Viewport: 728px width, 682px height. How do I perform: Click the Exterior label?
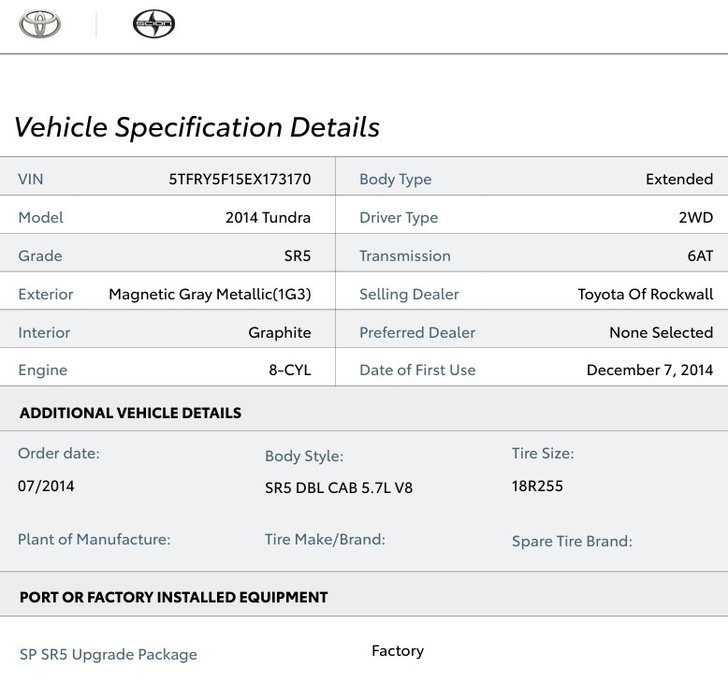[x=46, y=295]
